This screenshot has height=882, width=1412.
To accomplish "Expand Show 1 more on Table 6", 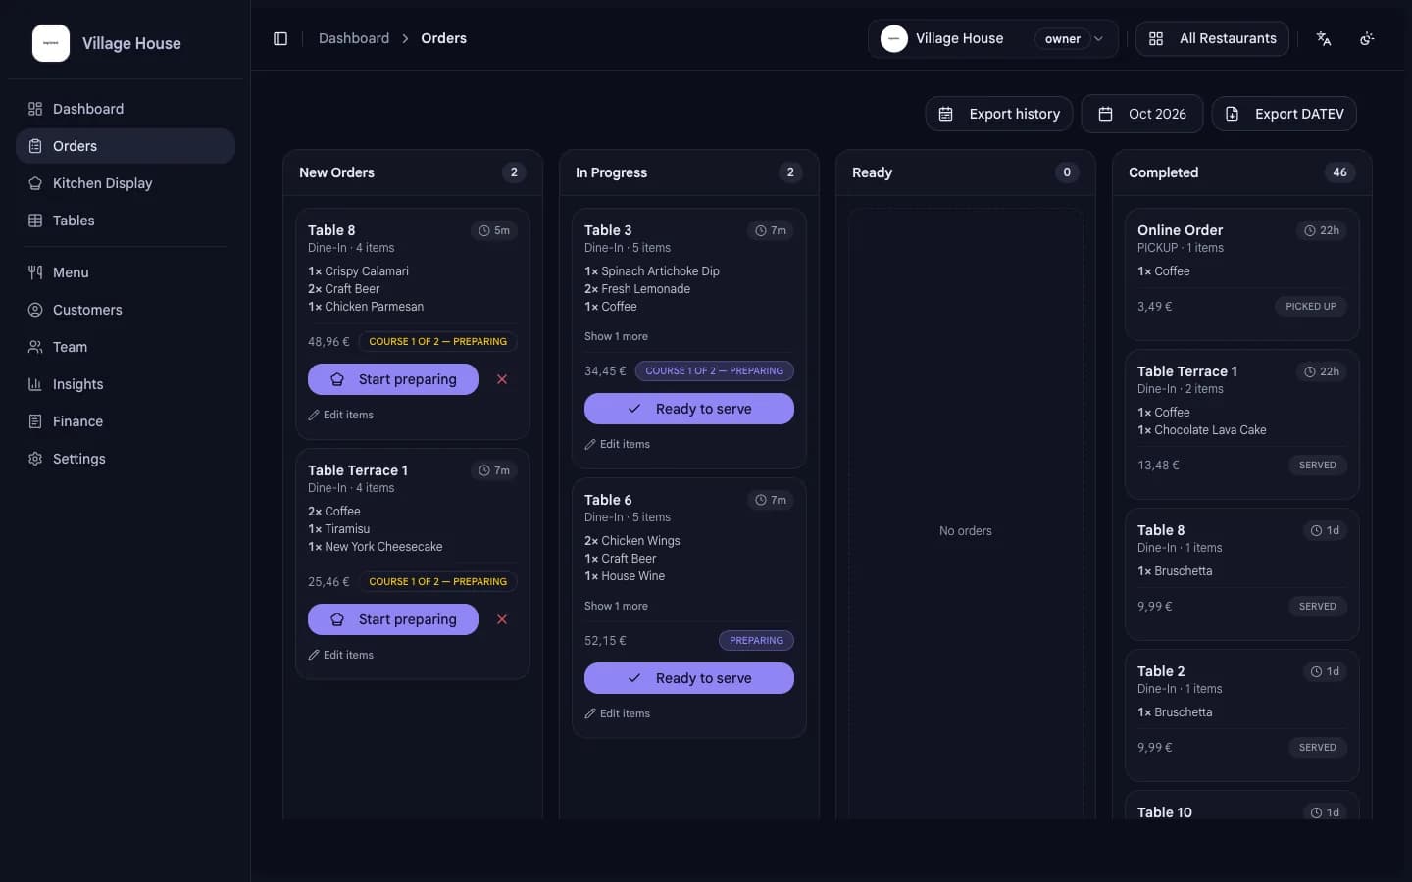I will 616,606.
